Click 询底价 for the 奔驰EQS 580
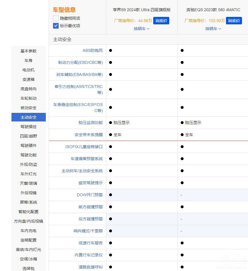Viewport: 248px width, 271px height. point(234,20)
